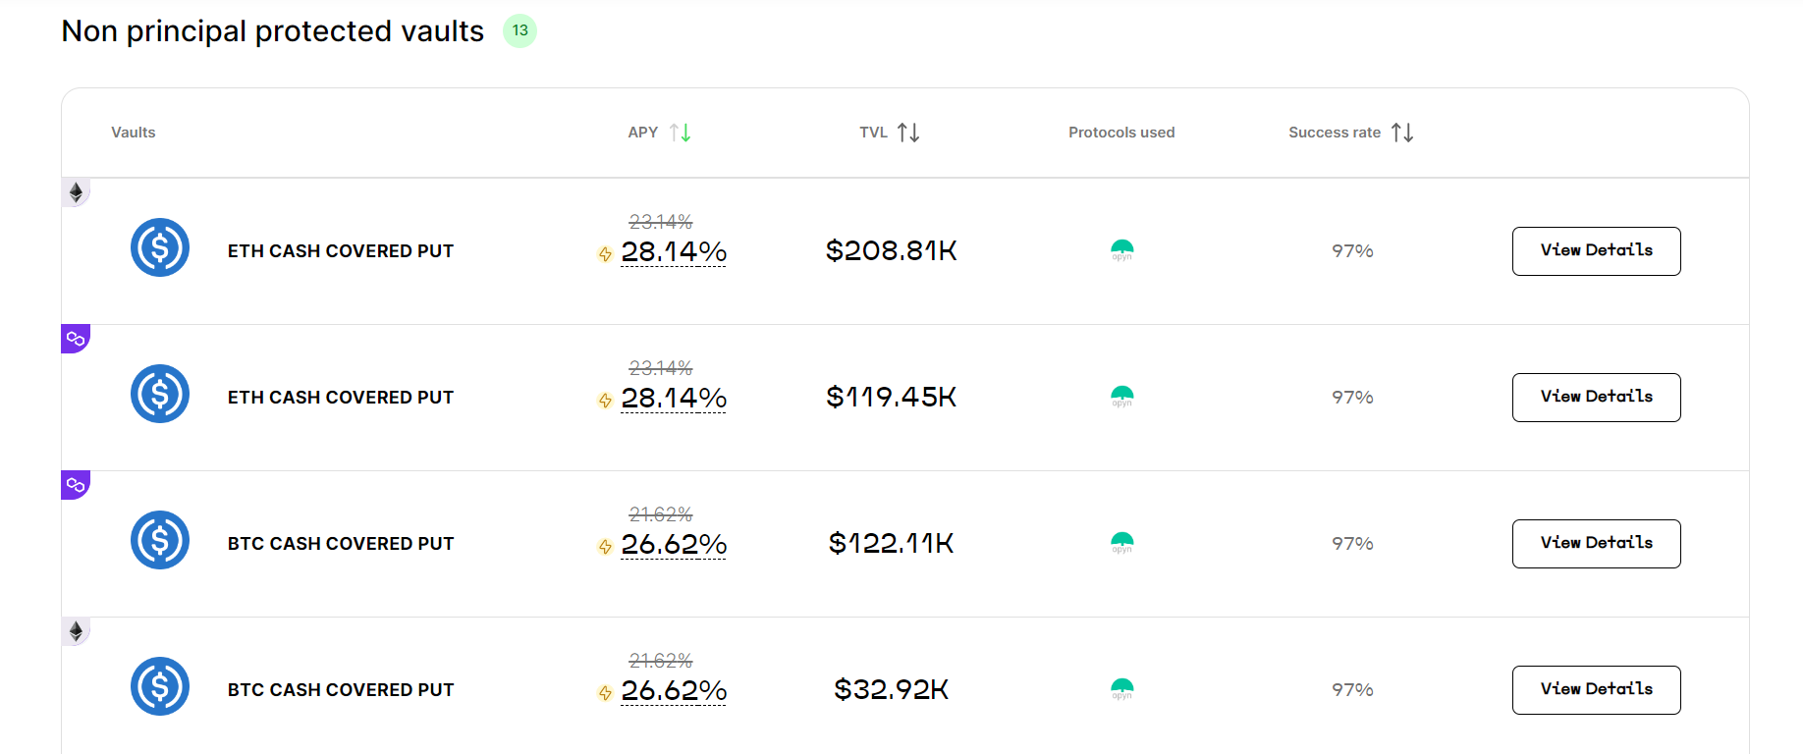Open View Details for $122.11K vault

point(1596,544)
